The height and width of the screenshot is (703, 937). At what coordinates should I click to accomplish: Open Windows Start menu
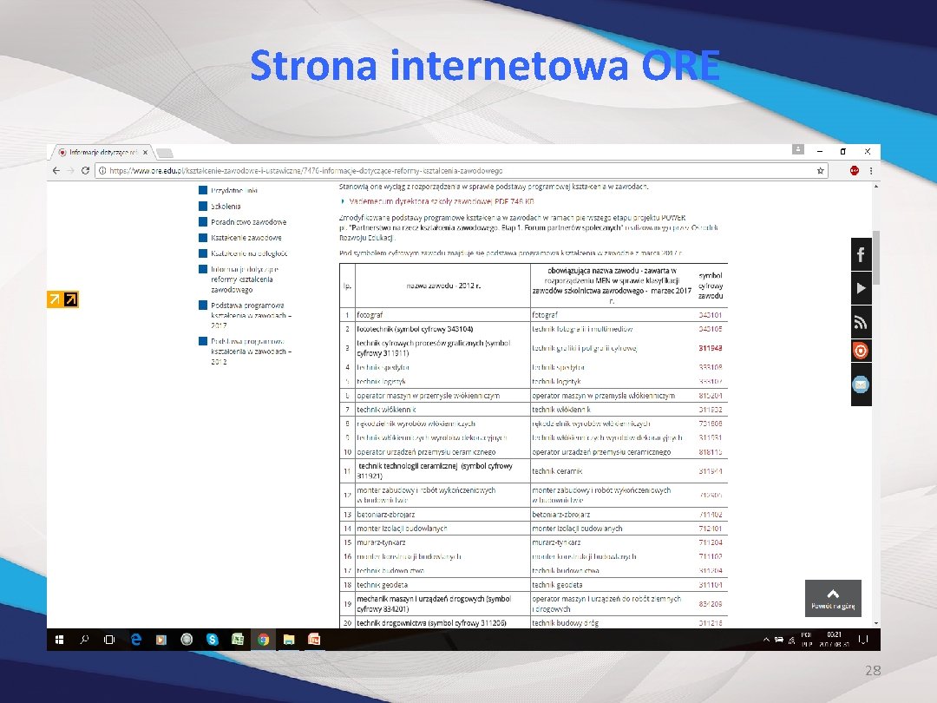pyautogui.click(x=59, y=640)
